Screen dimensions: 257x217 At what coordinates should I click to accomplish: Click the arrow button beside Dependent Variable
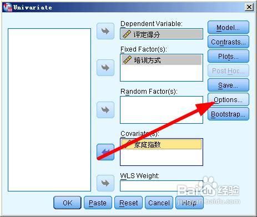[x=105, y=31]
